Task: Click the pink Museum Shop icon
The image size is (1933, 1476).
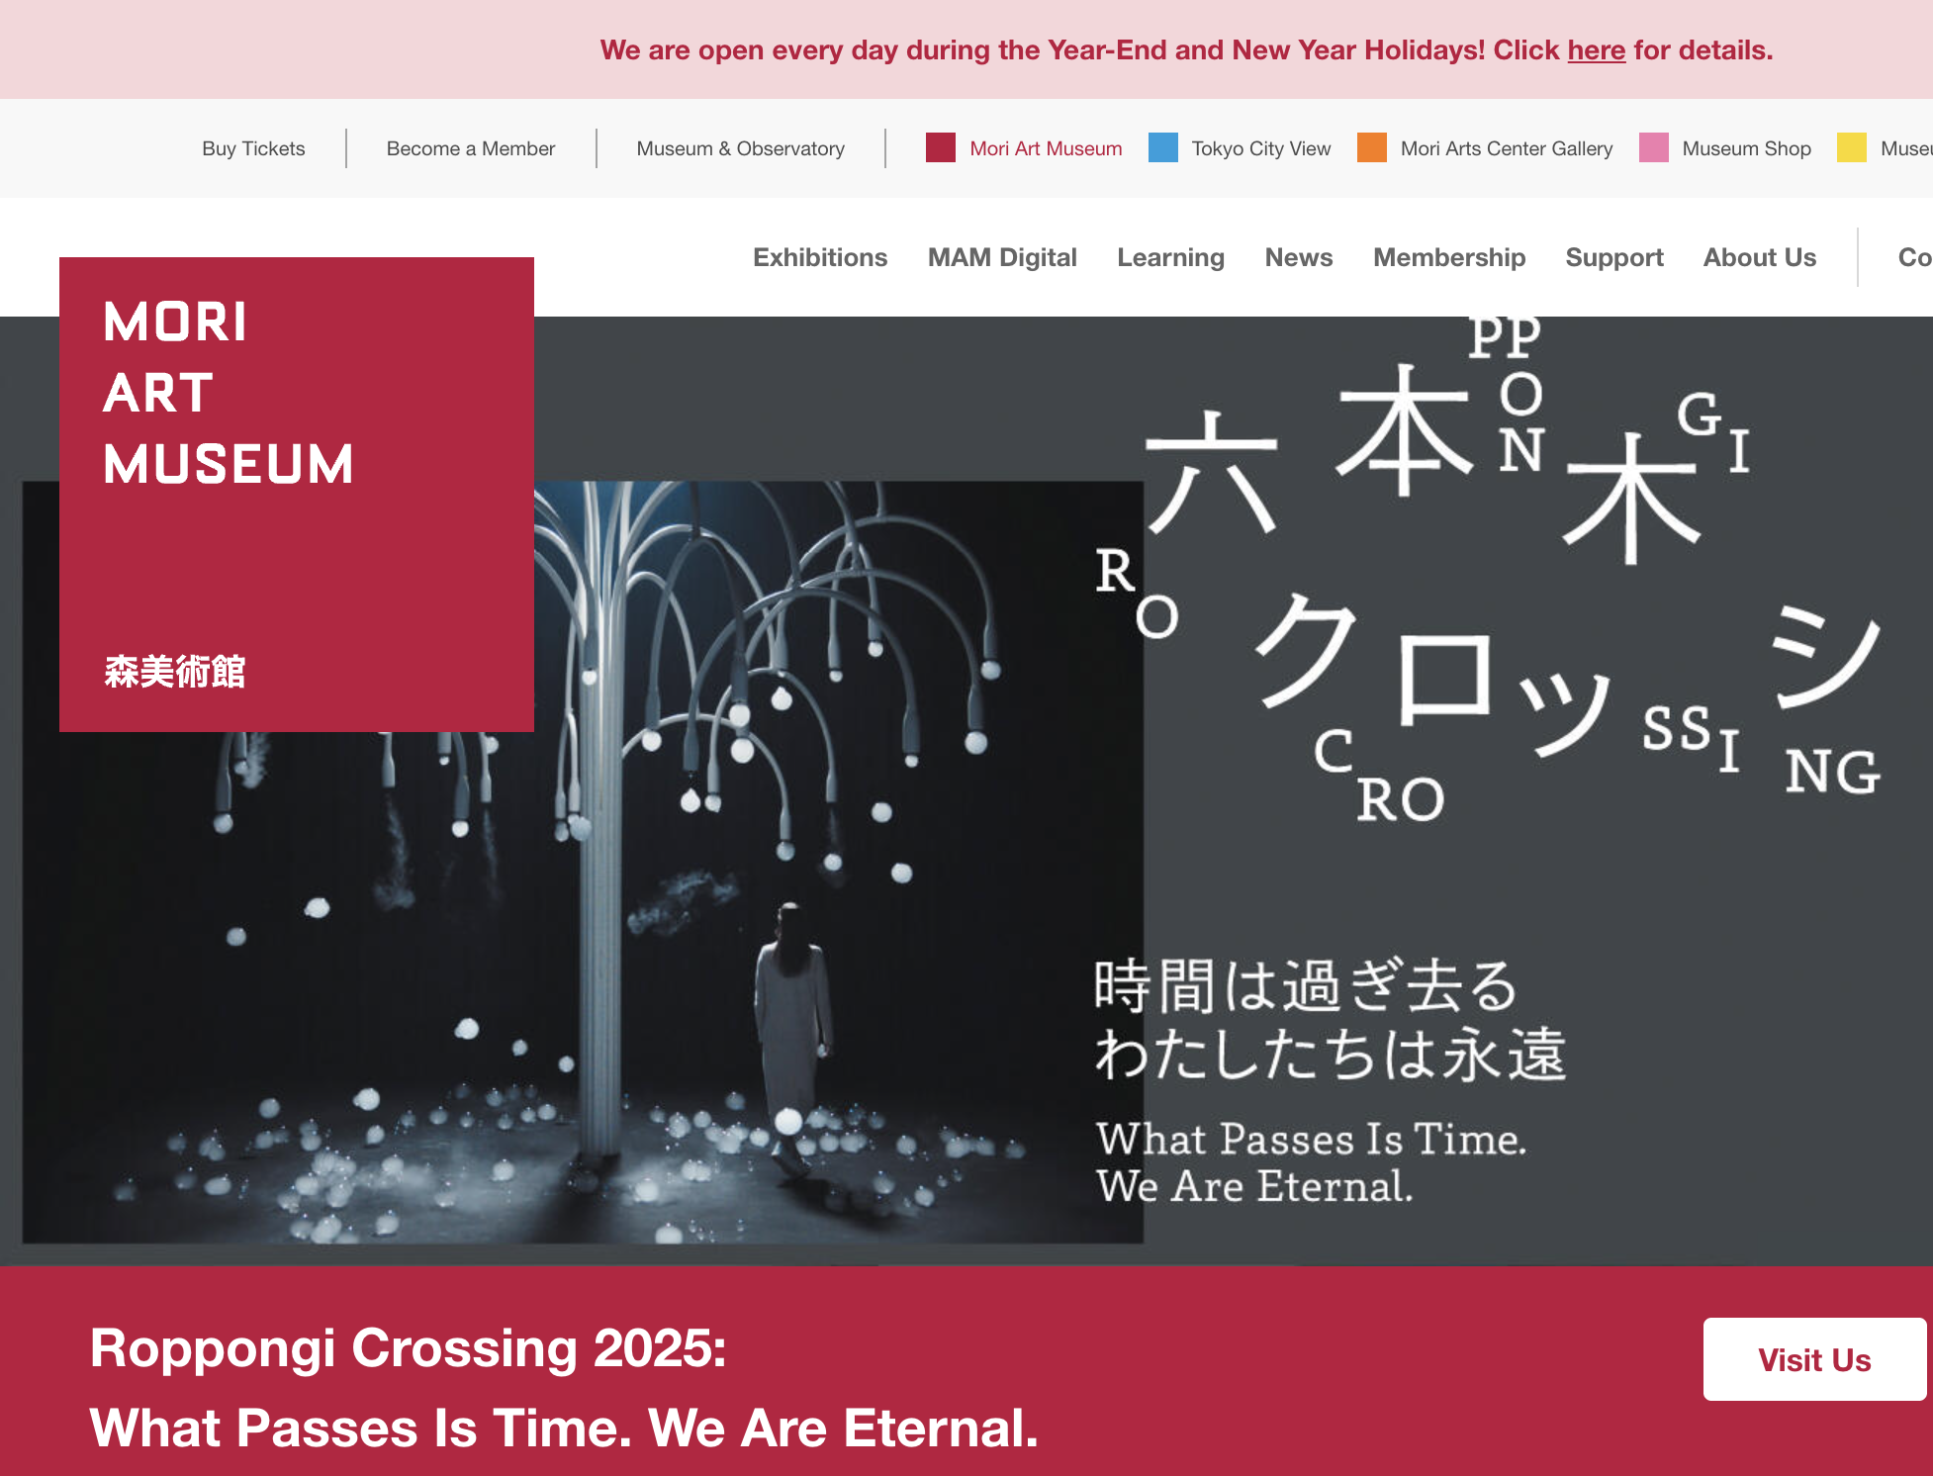Action: click(1654, 147)
